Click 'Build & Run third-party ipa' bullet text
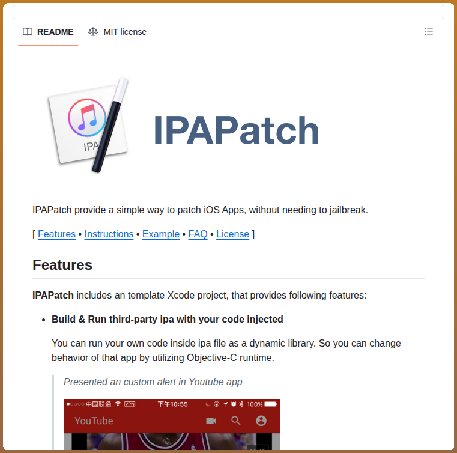Screen dimensions: 457x453 coord(168,319)
